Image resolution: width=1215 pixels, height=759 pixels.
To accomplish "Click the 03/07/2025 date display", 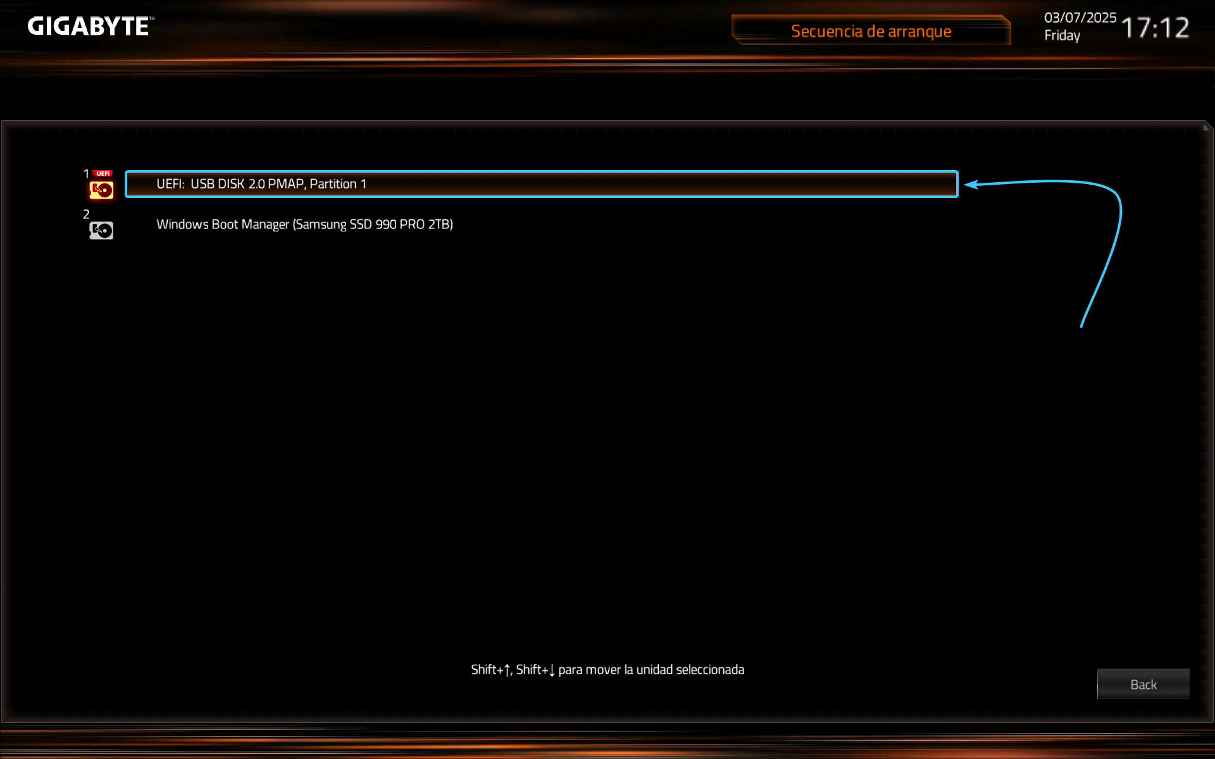I will coord(1080,18).
